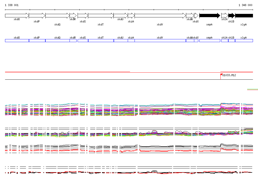The image size is (258, 180).
Task: Click the long xkdV gene arrow
Action: (x=160, y=16)
